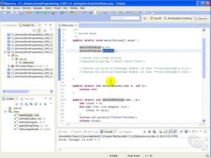Select the Demo.java editor tab

pyautogui.click(x=68, y=25)
